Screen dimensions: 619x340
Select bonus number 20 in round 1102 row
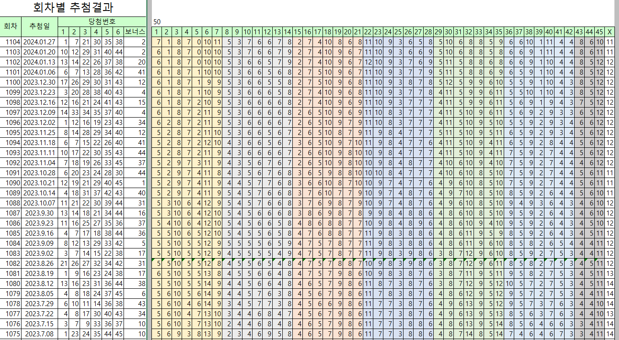coord(135,62)
